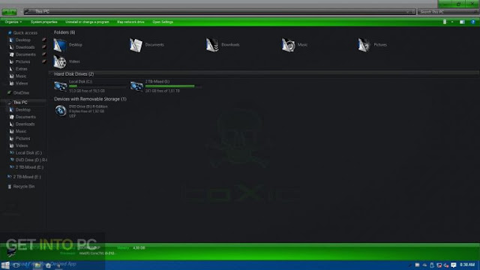Click Uninstall or change a program

pyautogui.click(x=87, y=22)
